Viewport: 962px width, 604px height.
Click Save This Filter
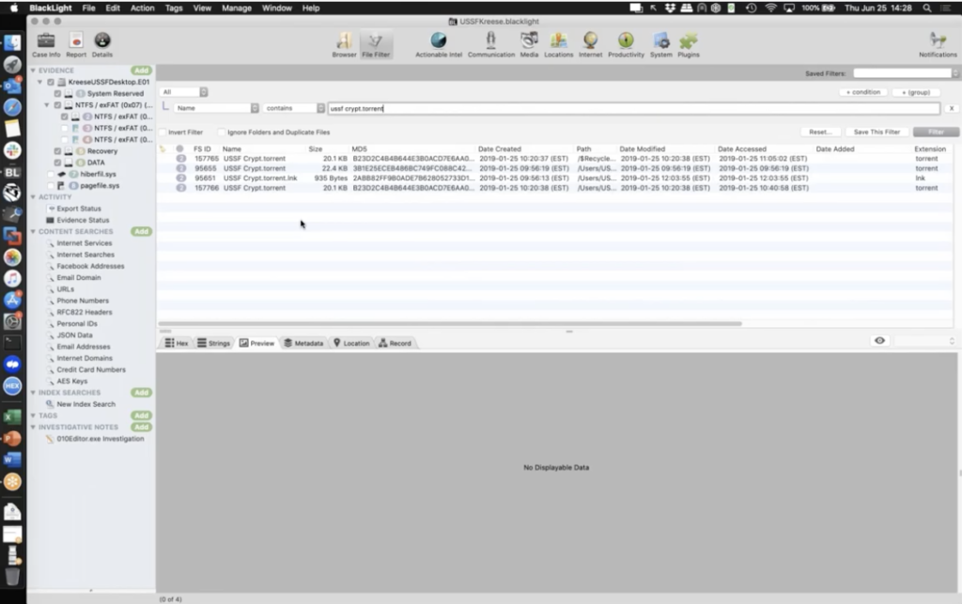pyautogui.click(x=877, y=132)
